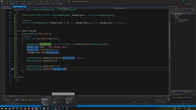Screen dimensions: 196x110
Task: Open Firefox from the taskbar
Action: 21,108
